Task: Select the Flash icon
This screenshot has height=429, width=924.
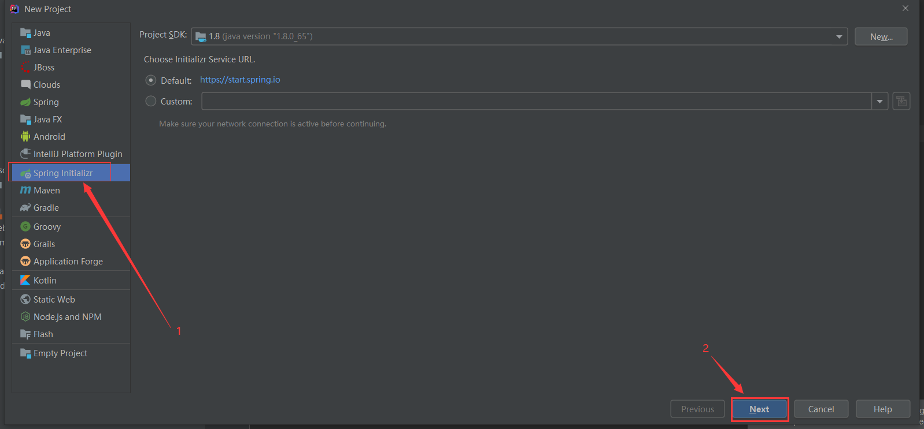Action: (25, 334)
